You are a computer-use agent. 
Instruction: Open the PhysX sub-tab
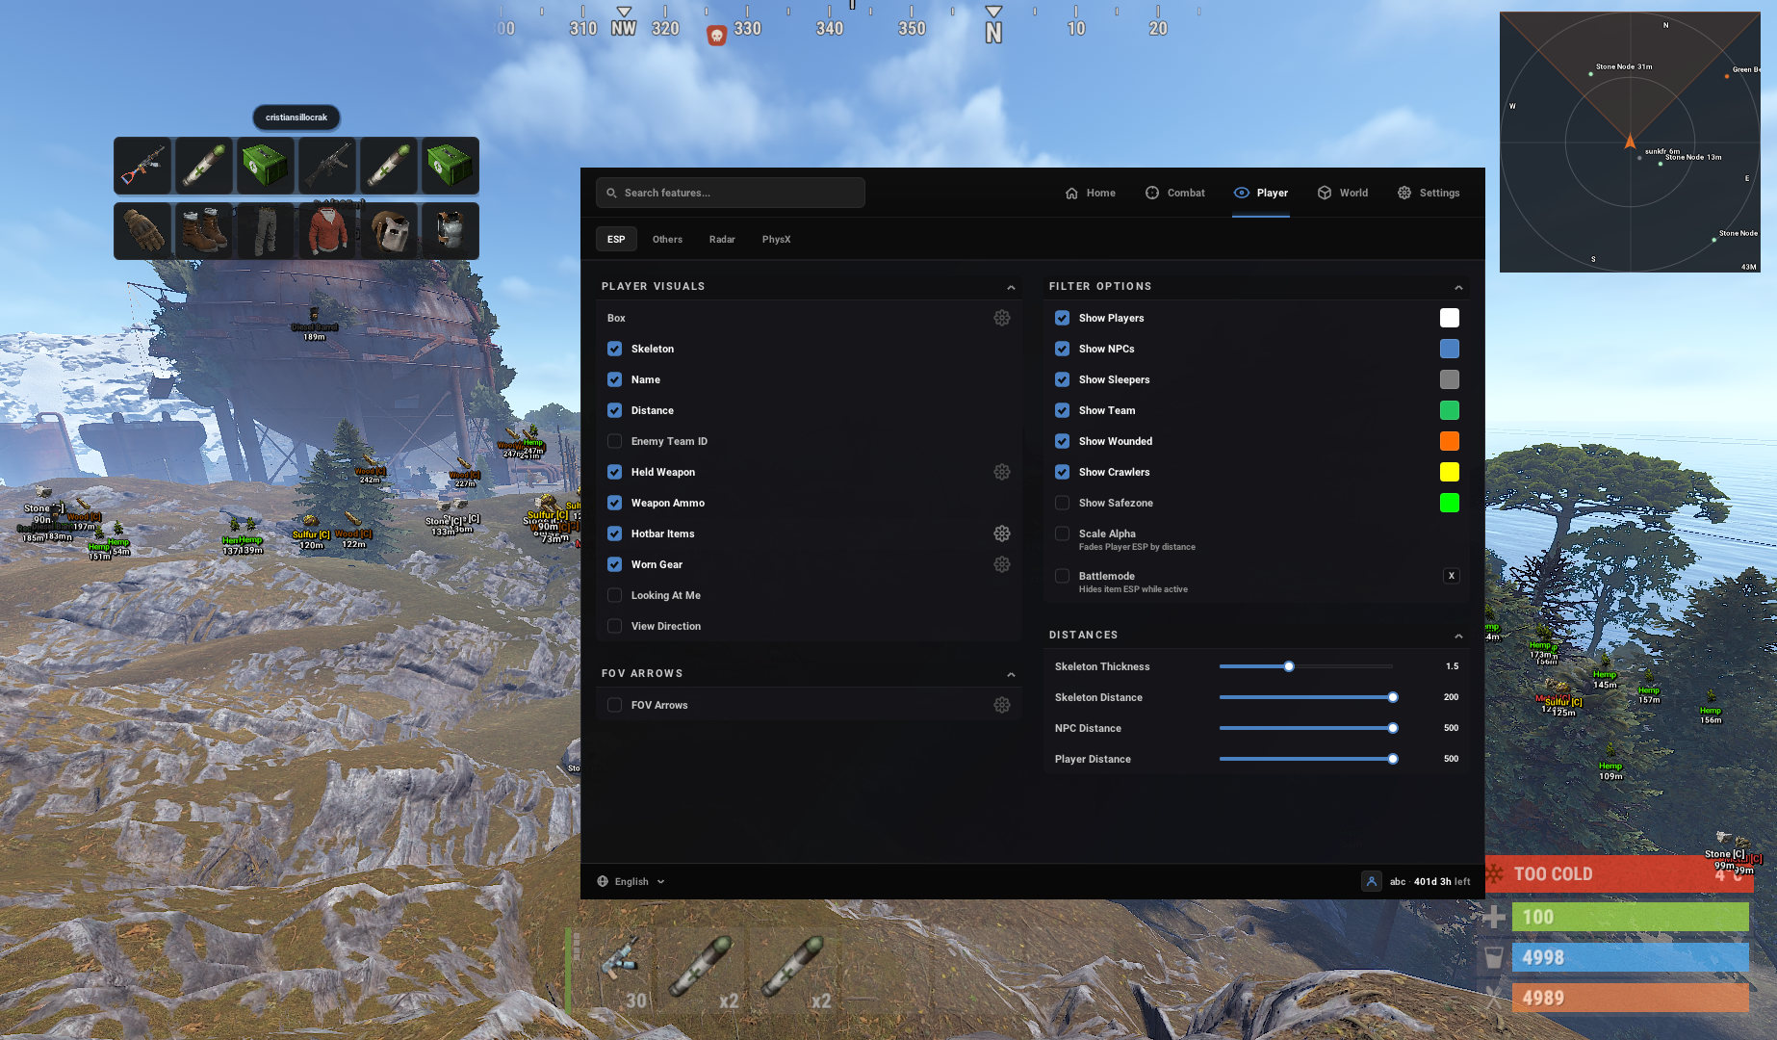pos(776,239)
